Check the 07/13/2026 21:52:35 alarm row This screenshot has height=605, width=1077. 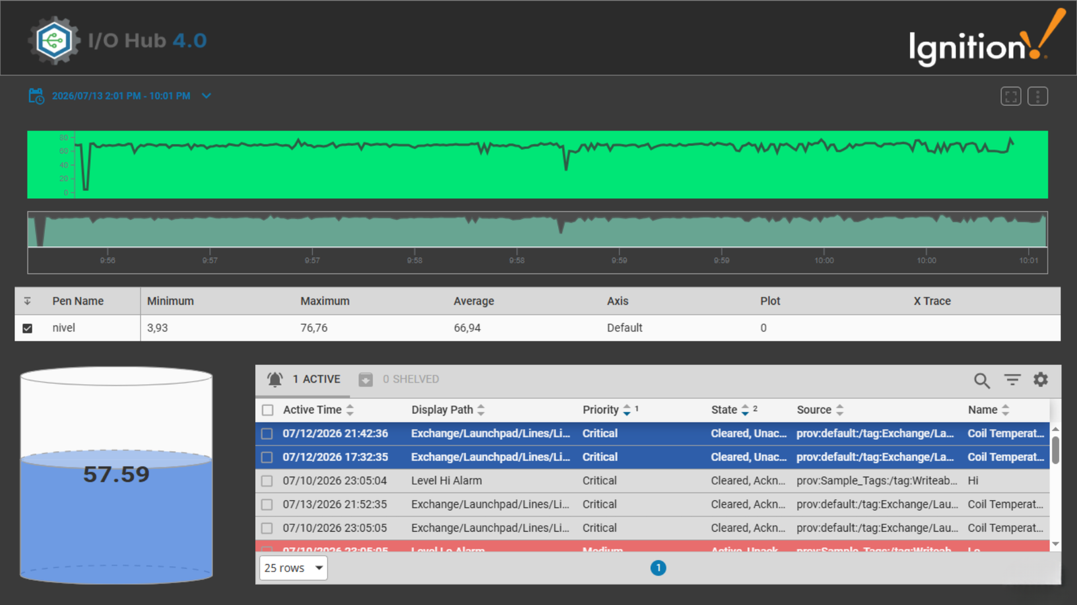[x=267, y=504]
